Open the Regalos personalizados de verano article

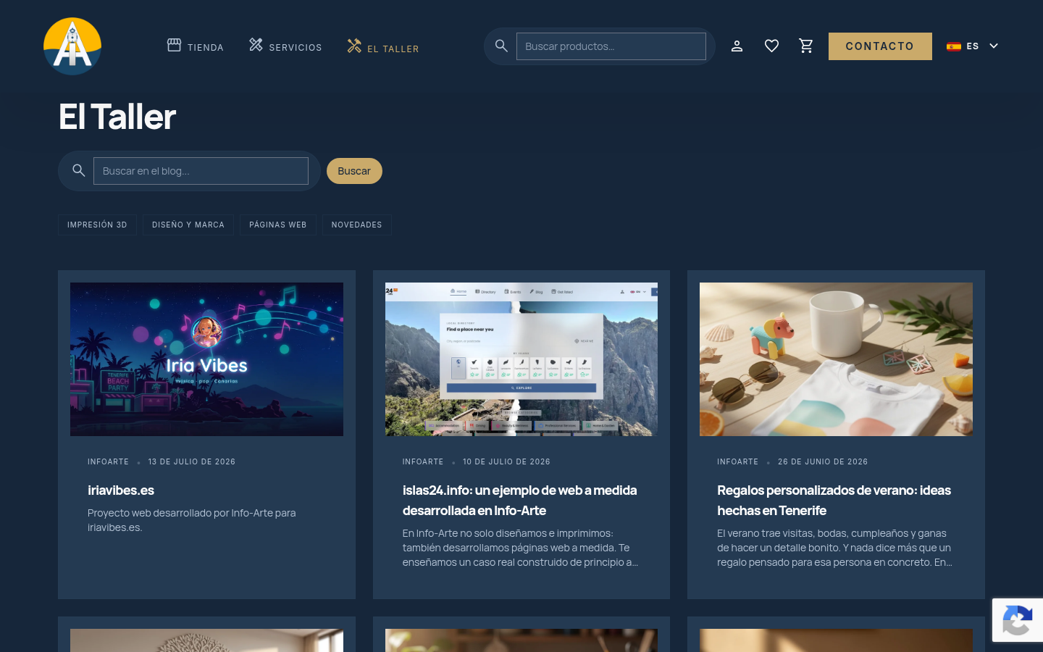pyautogui.click(x=834, y=501)
